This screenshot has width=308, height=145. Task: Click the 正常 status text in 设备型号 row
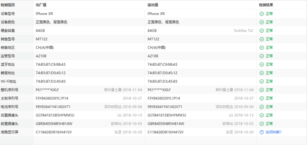click(269, 14)
